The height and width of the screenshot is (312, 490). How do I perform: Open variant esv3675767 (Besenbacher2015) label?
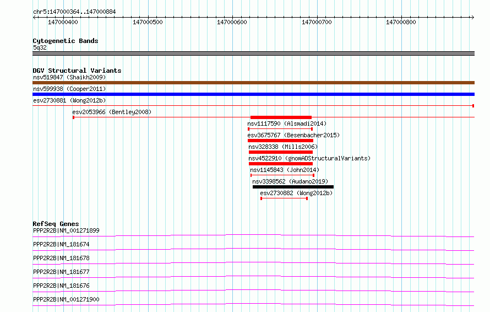[x=293, y=135]
